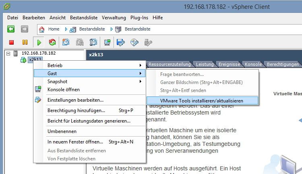The height and width of the screenshot is (174, 302).
Task: Click second Bestandsliste breadcrumb link
Action: (x=138, y=29)
